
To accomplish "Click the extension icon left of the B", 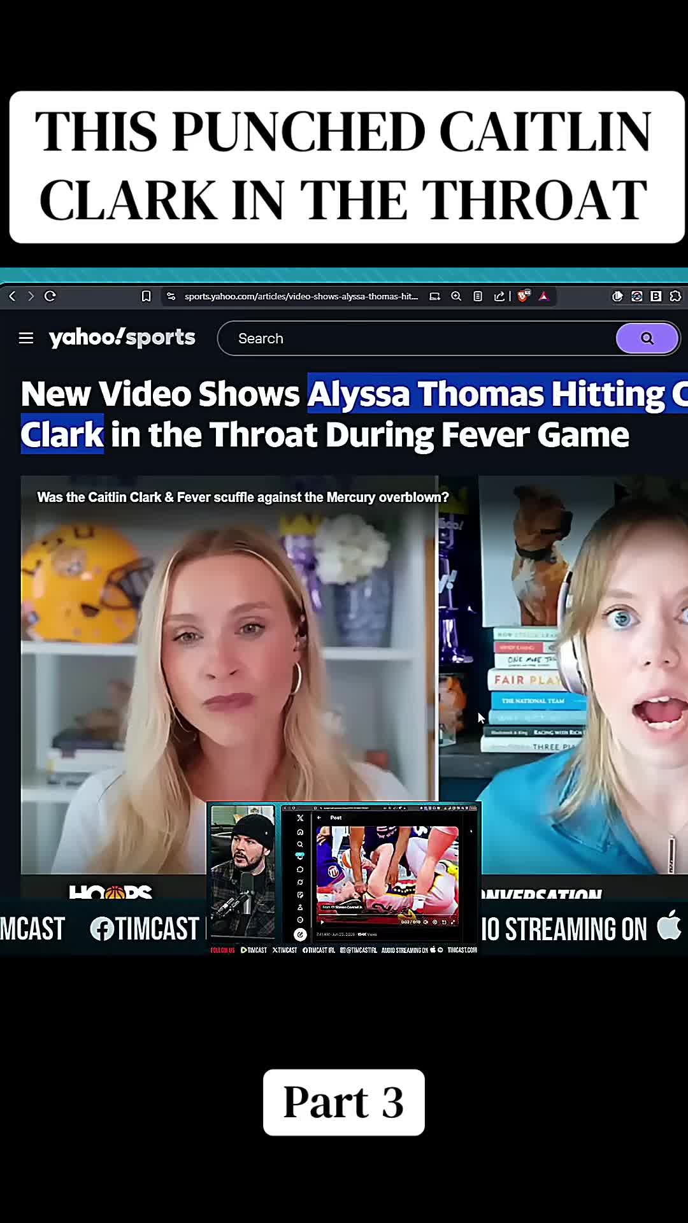I will (x=636, y=296).
